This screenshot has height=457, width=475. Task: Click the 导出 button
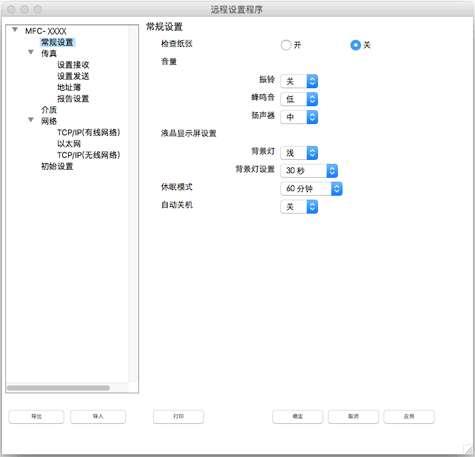click(x=36, y=417)
